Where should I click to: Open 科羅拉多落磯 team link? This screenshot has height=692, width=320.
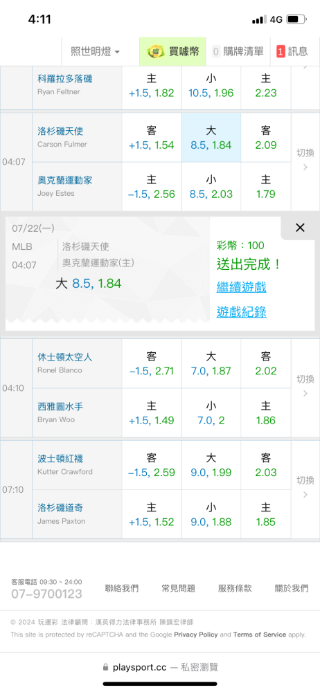pyautogui.click(x=65, y=79)
